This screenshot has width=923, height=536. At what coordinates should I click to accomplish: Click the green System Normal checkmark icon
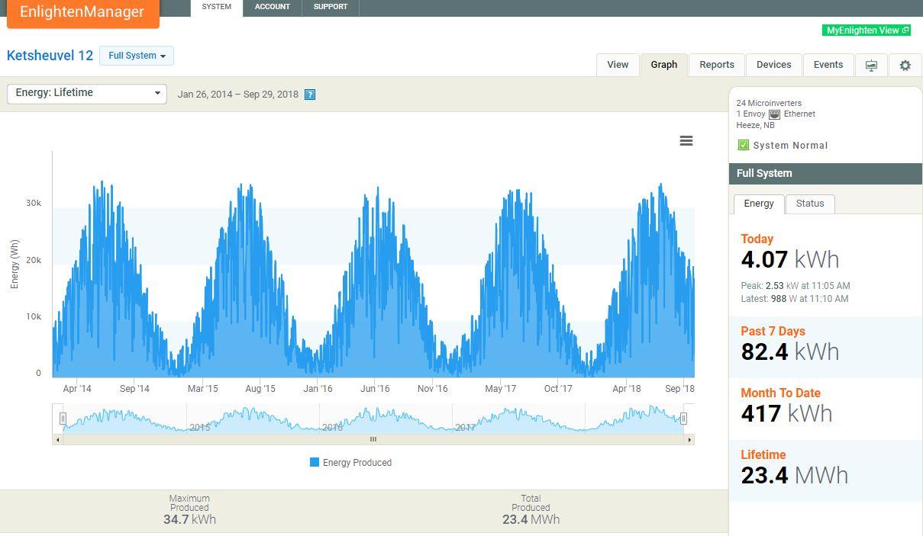[743, 145]
